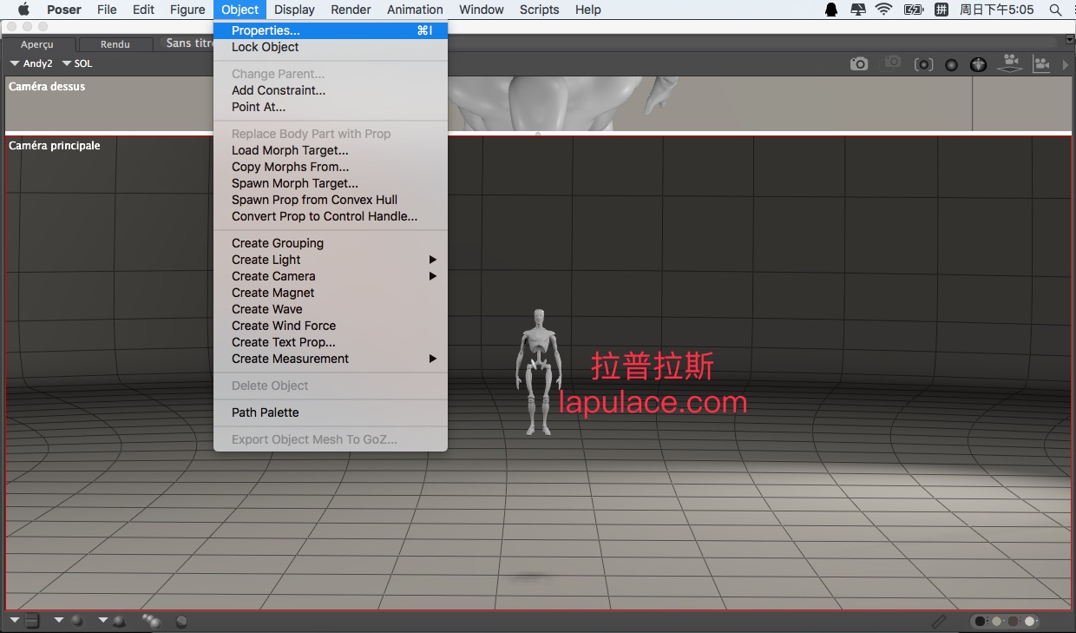The width and height of the screenshot is (1076, 633).
Task: Switch to the Rendu tab
Action: tap(115, 44)
